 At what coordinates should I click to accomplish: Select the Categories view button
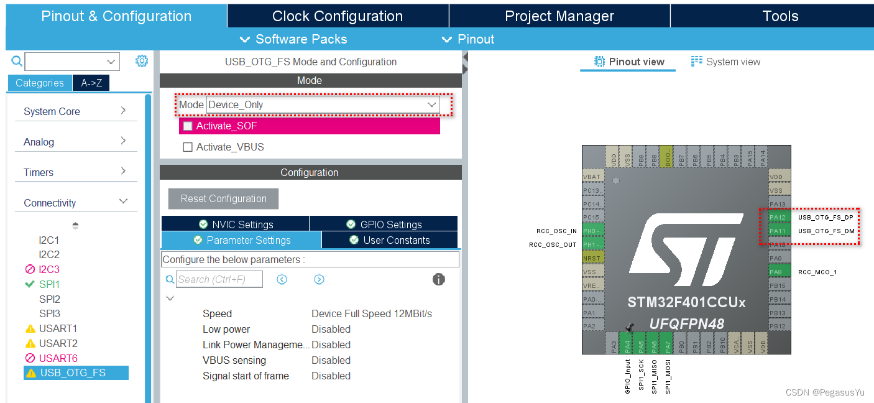[x=40, y=83]
